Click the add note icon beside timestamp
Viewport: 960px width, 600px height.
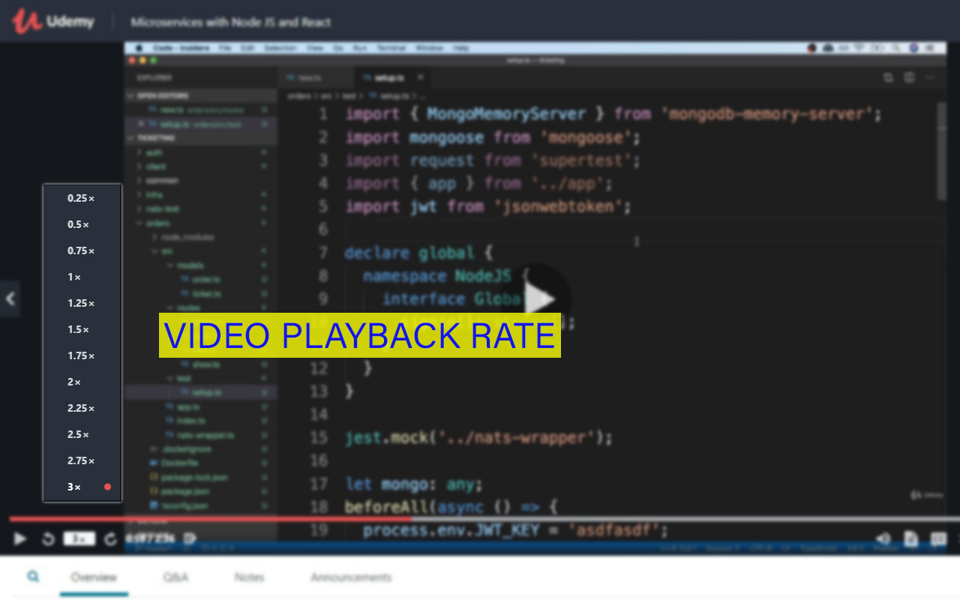click(x=190, y=538)
